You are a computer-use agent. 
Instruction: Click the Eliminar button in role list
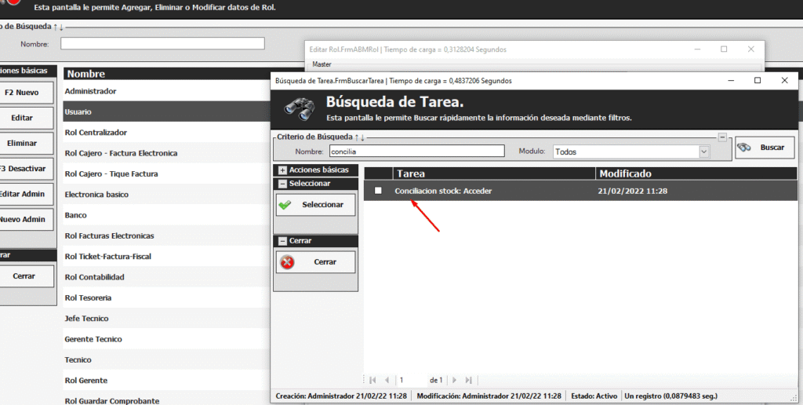[x=22, y=144]
